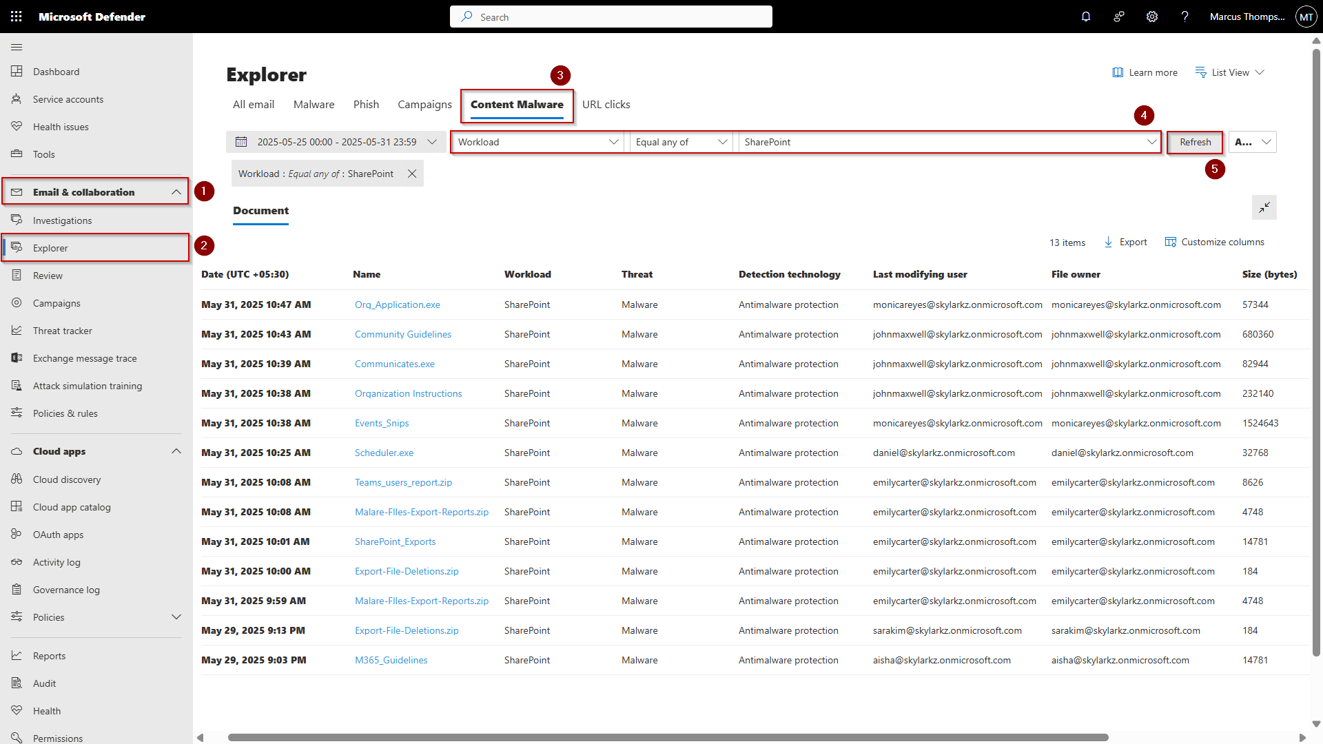This screenshot has height=744, width=1323.
Task: Open Attack simulation training
Action: click(x=88, y=385)
